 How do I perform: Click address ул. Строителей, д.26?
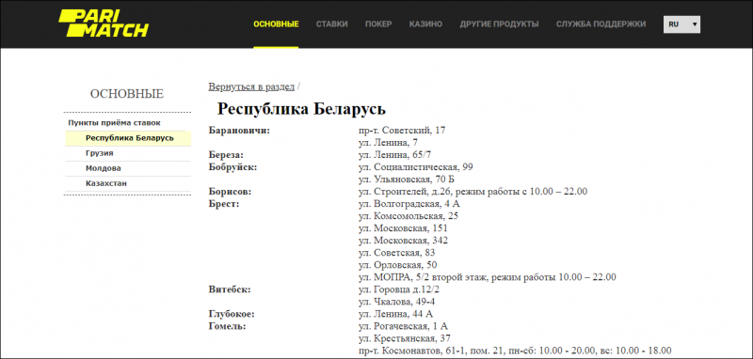[406, 192]
